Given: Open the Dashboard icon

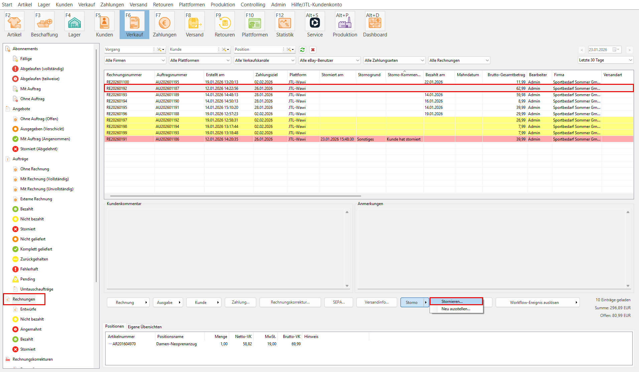Looking at the screenshot, I should (x=375, y=23).
